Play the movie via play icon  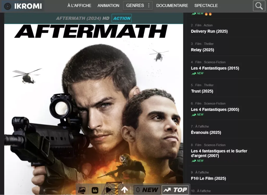108,190
